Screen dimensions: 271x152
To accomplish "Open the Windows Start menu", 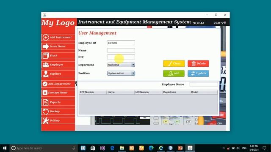I will 5,148.
